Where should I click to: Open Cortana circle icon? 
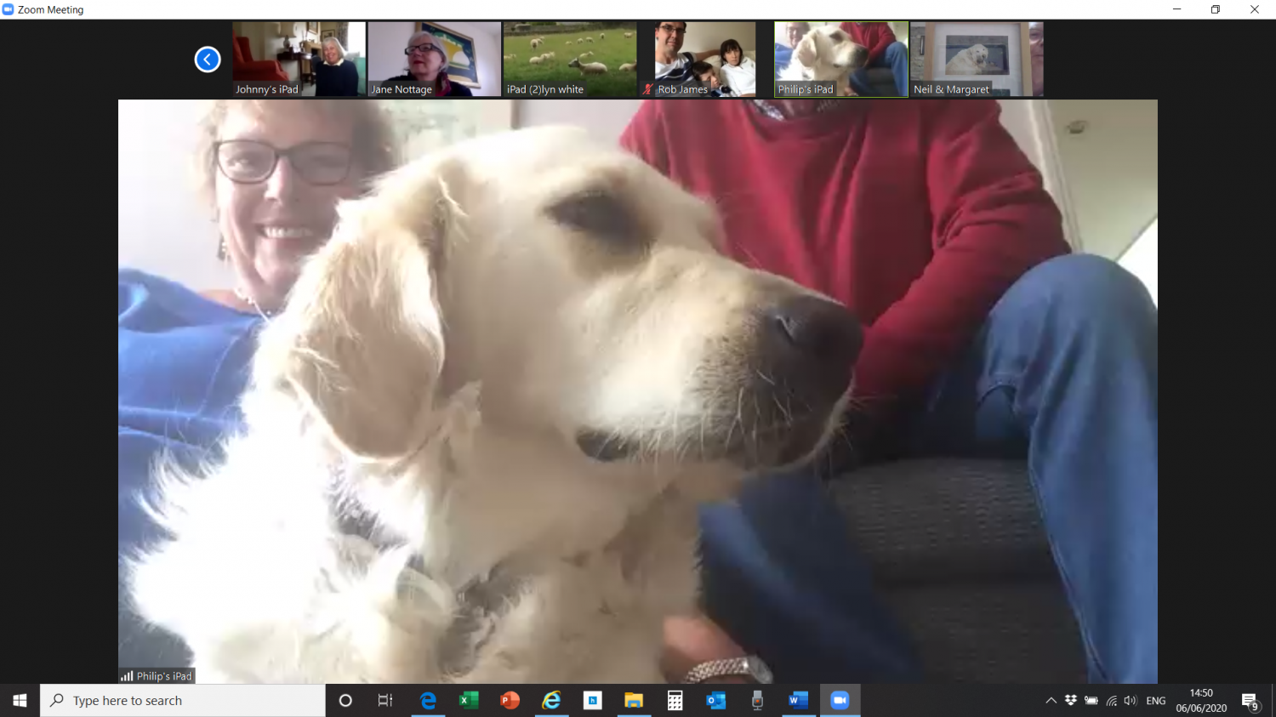point(345,700)
